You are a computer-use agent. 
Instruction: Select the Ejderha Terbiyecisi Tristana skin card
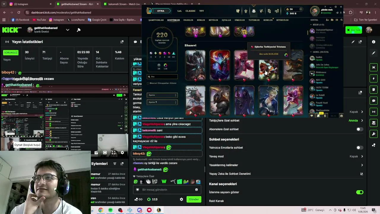(268, 65)
